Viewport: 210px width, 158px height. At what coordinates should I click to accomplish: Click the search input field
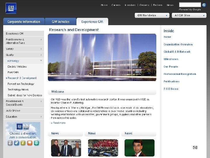click(190, 5)
